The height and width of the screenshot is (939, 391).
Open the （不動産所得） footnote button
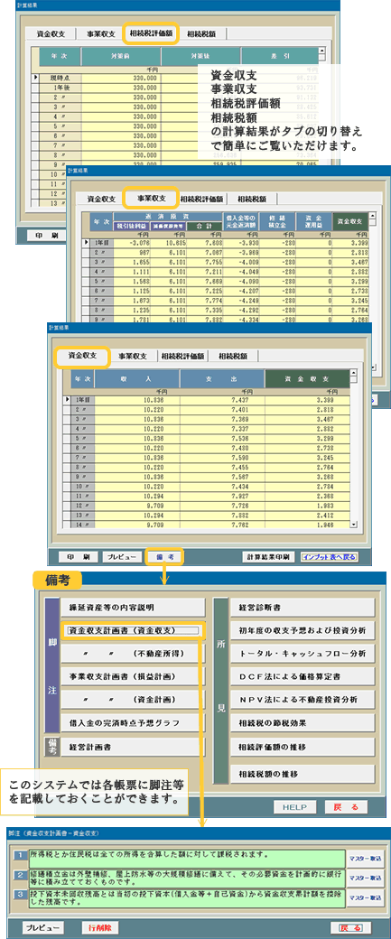point(133,654)
